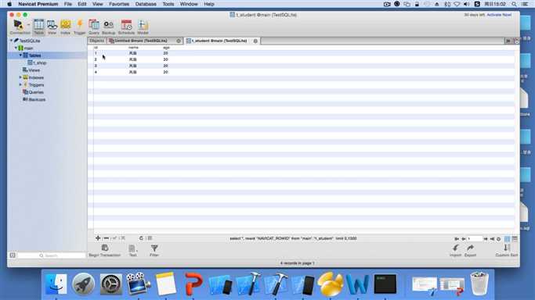Switch to grid view
This screenshot has width=535, height=300.
pos(508,239)
